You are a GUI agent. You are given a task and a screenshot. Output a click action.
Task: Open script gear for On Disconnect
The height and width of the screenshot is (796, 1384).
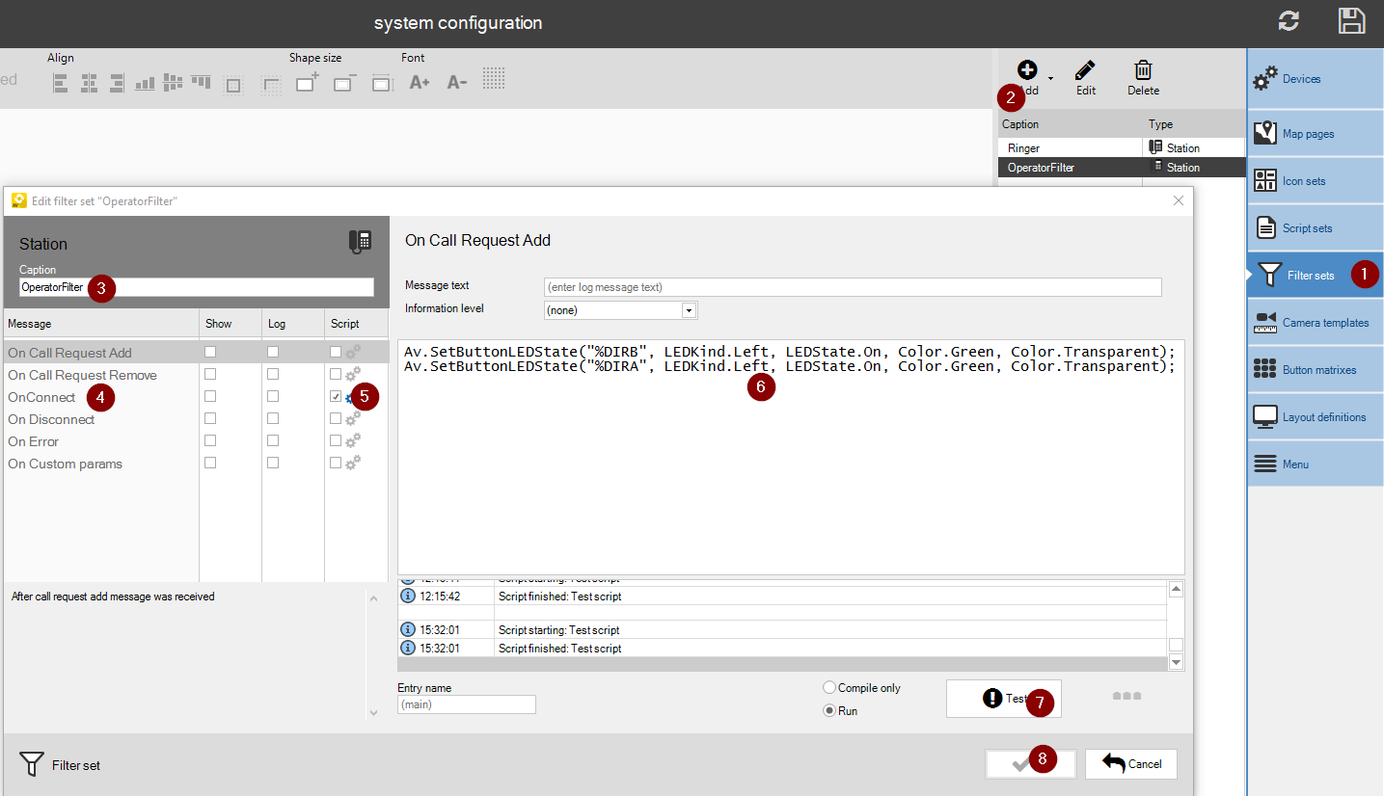[x=353, y=419]
